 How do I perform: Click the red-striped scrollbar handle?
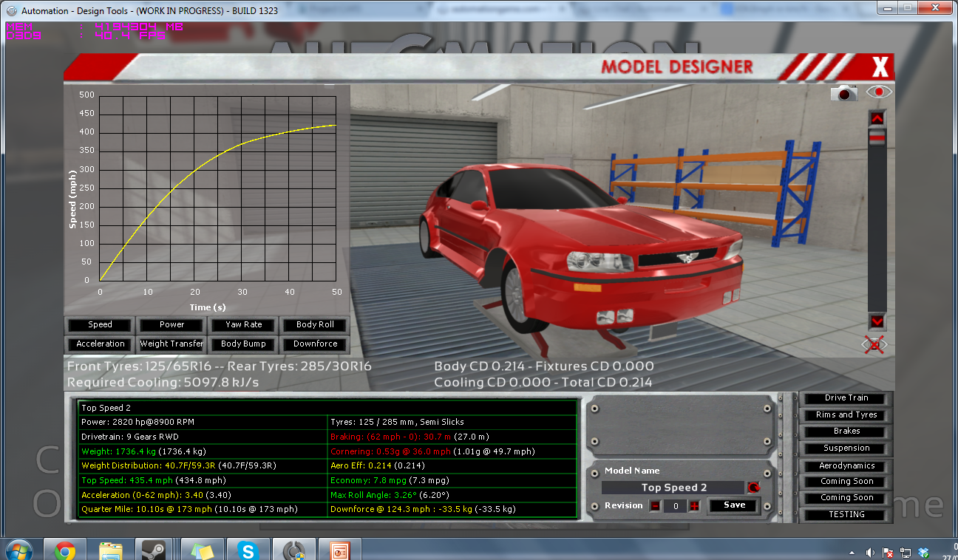pos(877,137)
